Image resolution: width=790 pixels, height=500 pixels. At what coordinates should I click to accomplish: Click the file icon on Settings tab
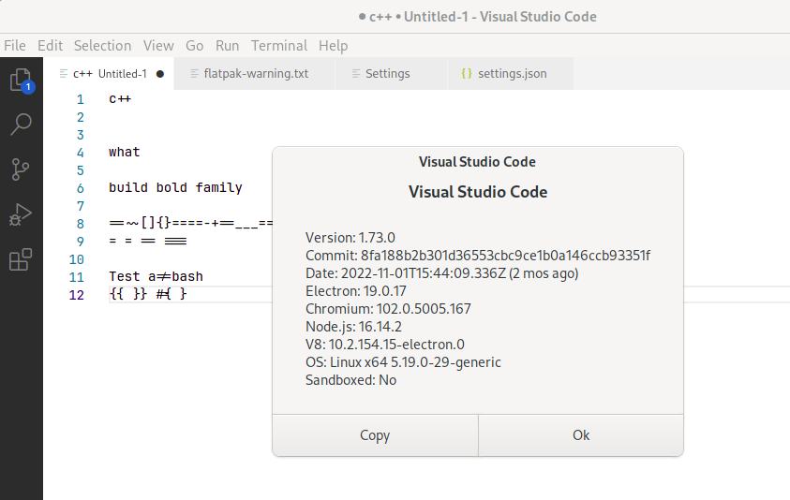356,74
